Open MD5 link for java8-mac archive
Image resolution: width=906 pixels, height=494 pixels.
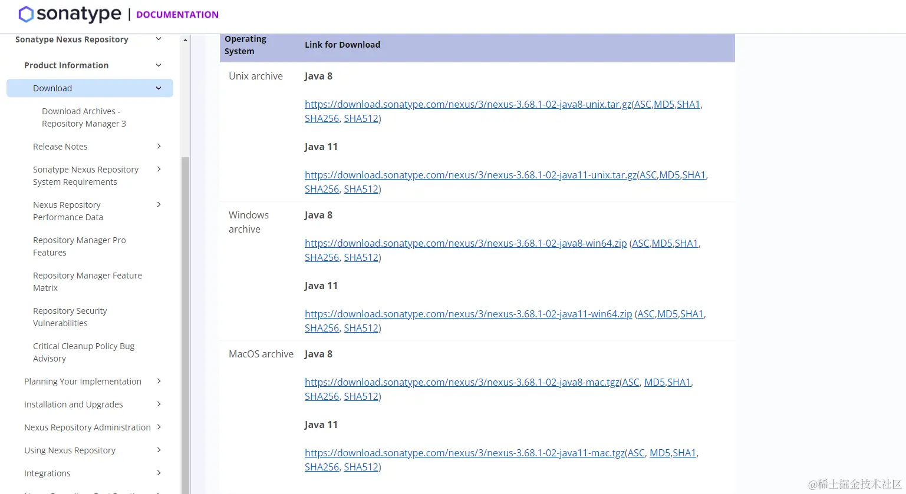click(654, 382)
